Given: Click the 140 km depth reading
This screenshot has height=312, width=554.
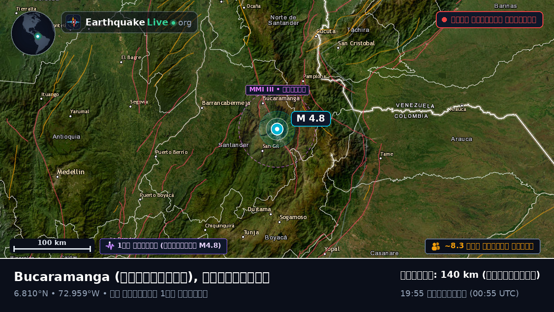Looking at the screenshot, I should click(x=470, y=275).
